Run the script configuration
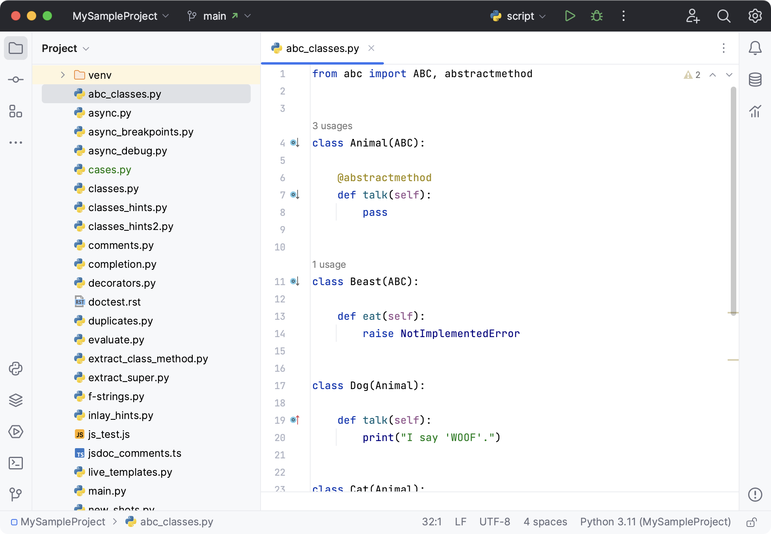 pos(570,16)
